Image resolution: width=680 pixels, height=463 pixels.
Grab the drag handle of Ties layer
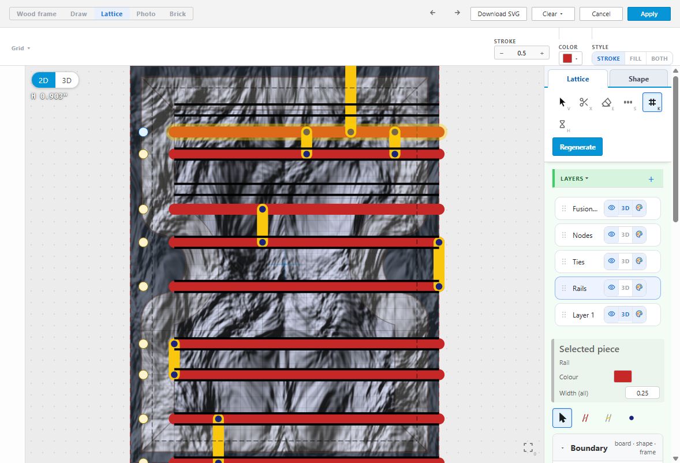pyautogui.click(x=564, y=262)
